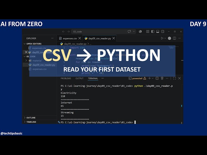Viewport: 207px width, 155px height.
Task: Open the new terminal launch profile dropdown
Action: pos(153,78)
